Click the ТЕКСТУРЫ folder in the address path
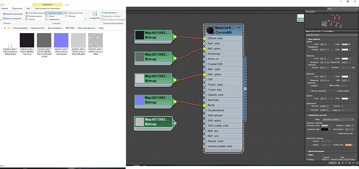The width and height of the screenshot is (359, 169). 70,28
